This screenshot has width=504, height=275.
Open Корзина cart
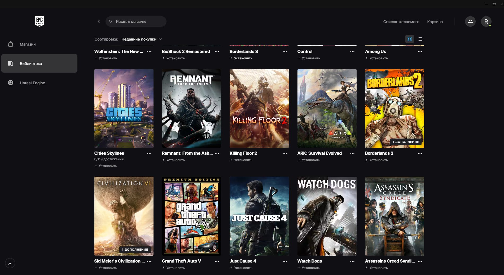[x=435, y=22]
